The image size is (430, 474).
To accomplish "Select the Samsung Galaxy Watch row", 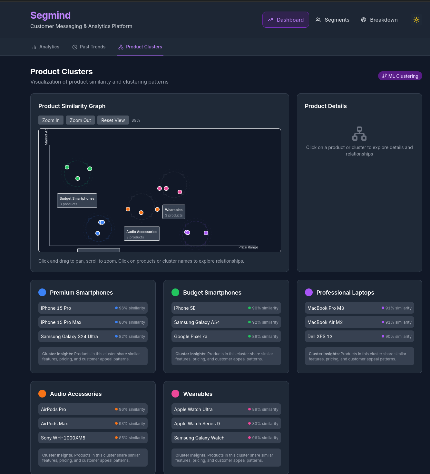I will pyautogui.click(x=226, y=438).
